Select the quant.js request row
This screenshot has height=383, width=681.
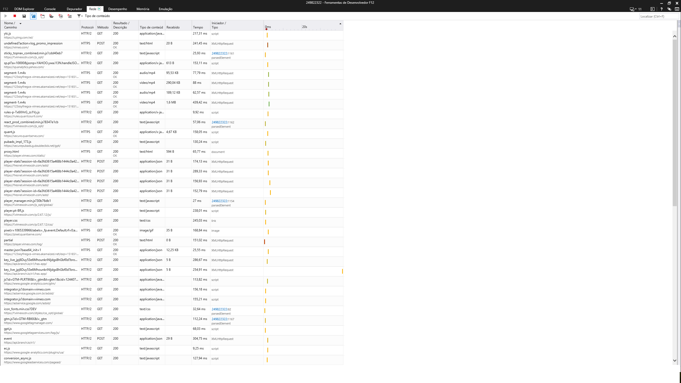[172, 134]
